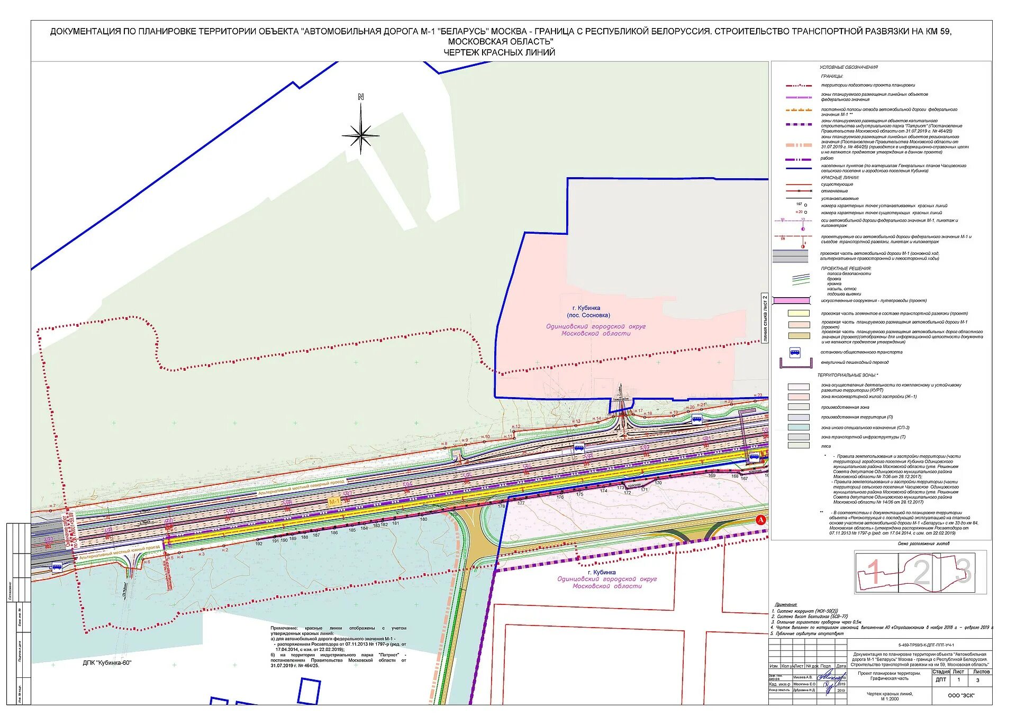Click kilometre mark 596 on the highway

pos(407,484)
